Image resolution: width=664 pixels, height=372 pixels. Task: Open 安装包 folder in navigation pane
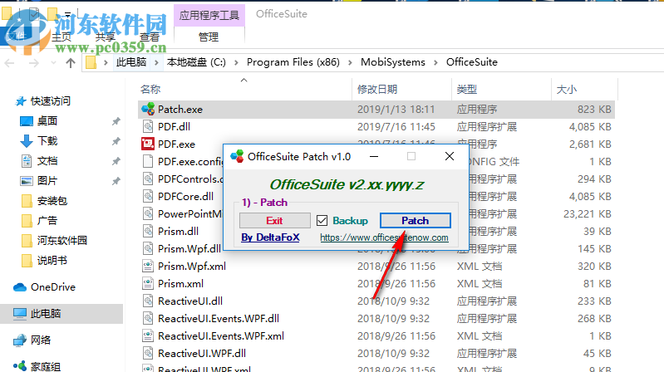52,200
